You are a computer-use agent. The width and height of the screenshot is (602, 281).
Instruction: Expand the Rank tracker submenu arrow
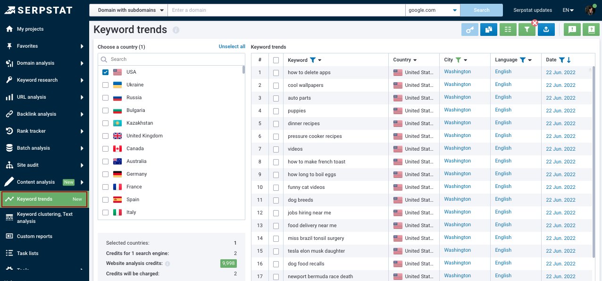click(82, 131)
